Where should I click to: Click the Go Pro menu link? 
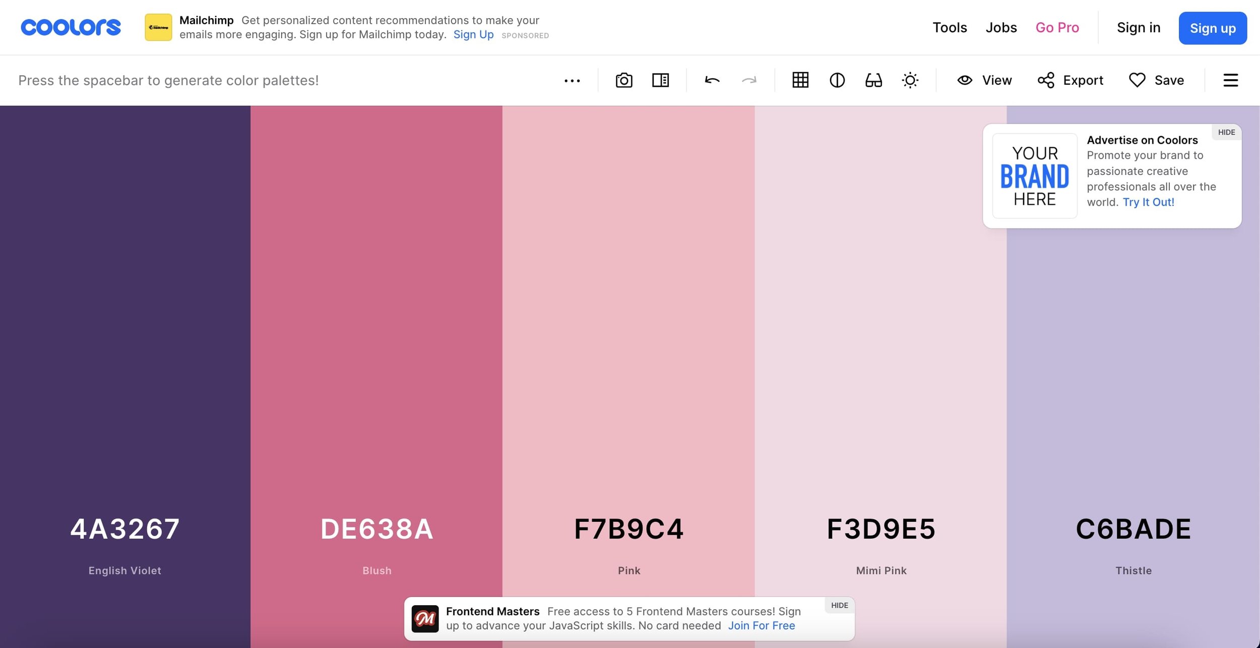[1058, 27]
